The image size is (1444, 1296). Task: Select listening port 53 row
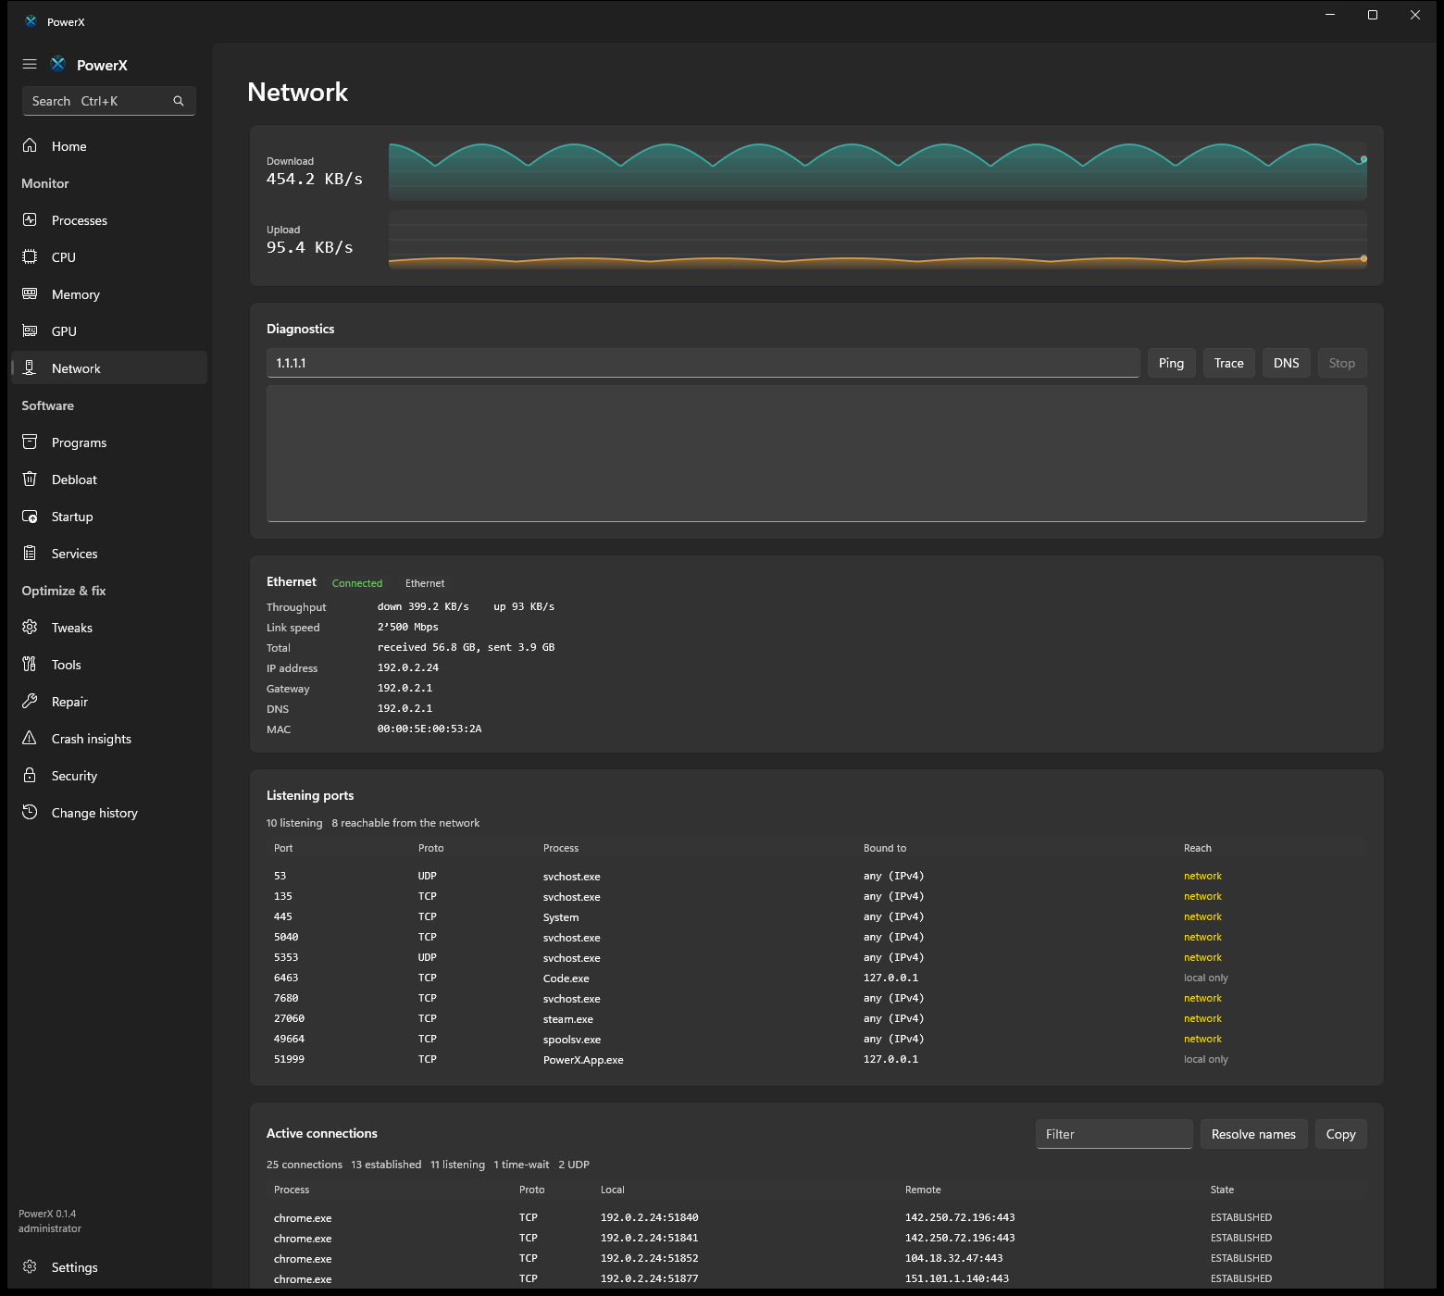[x=816, y=876]
